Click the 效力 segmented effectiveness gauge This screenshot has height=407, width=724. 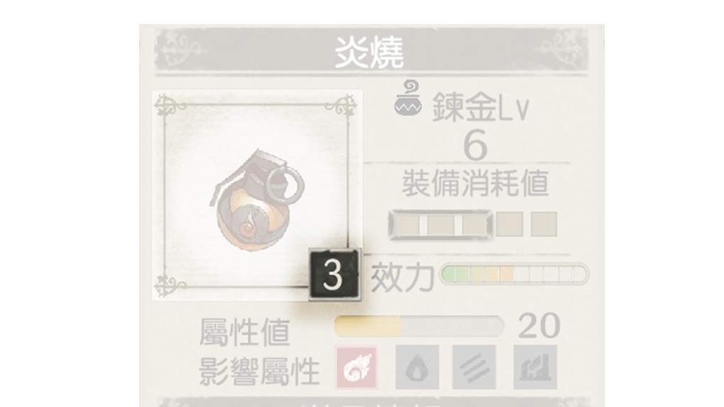coord(514,274)
